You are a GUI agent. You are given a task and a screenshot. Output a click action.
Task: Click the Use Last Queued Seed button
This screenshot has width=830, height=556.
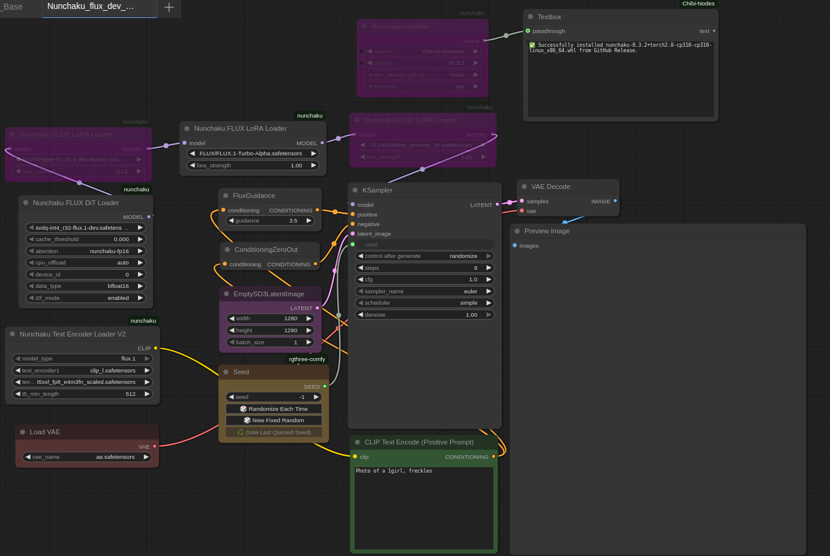coord(274,432)
